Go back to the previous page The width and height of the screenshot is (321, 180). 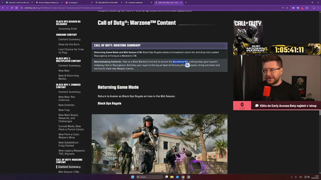click(3, 8)
